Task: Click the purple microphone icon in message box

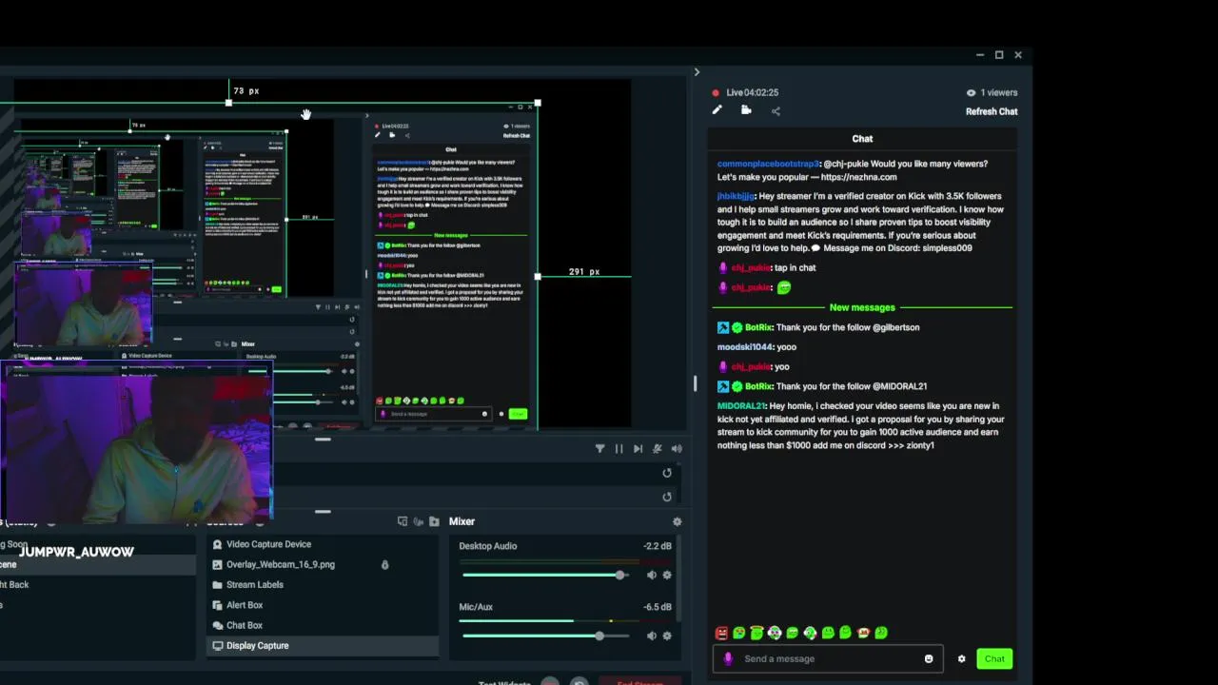Action: pyautogui.click(x=729, y=658)
